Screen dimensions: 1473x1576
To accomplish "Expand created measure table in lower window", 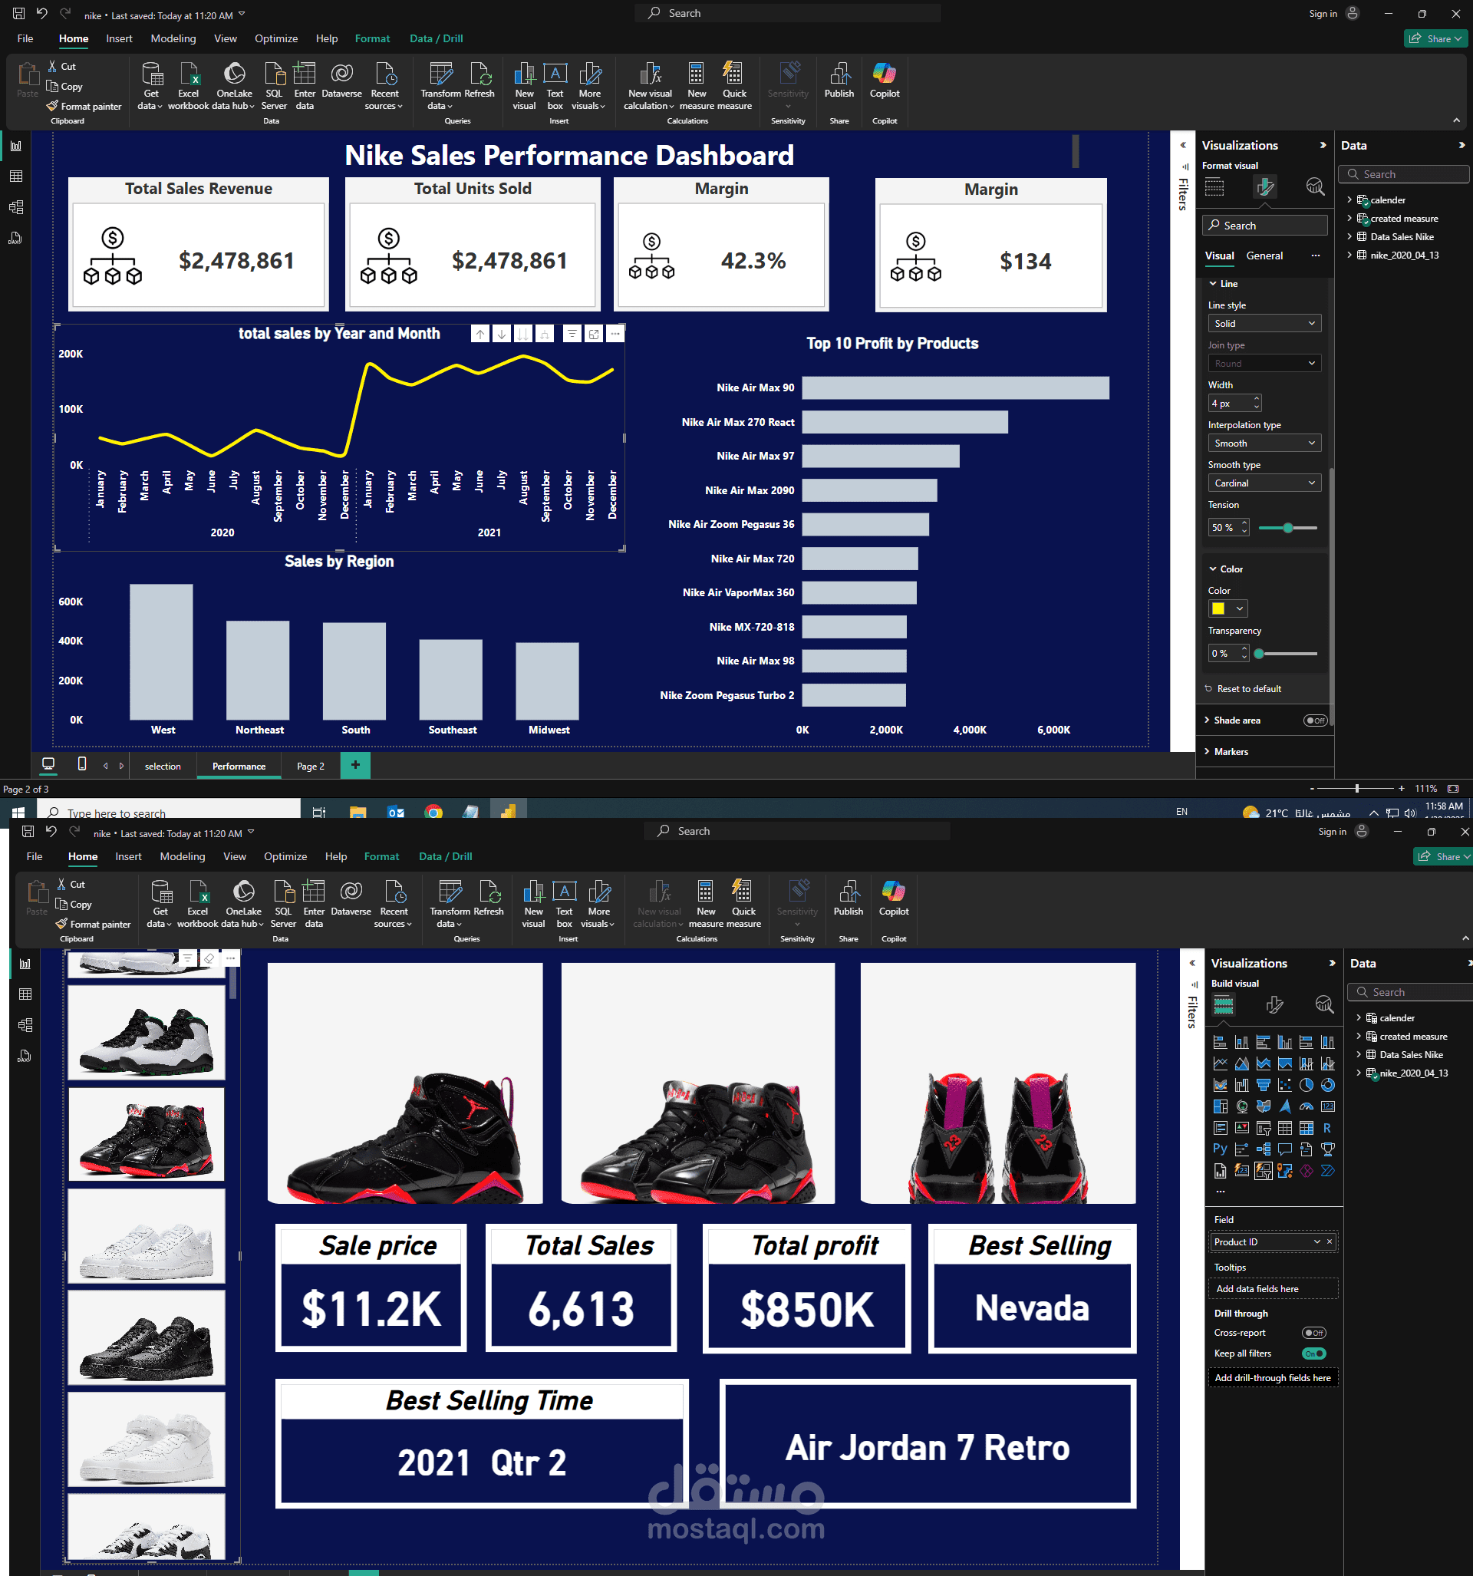I will coord(1359,1036).
